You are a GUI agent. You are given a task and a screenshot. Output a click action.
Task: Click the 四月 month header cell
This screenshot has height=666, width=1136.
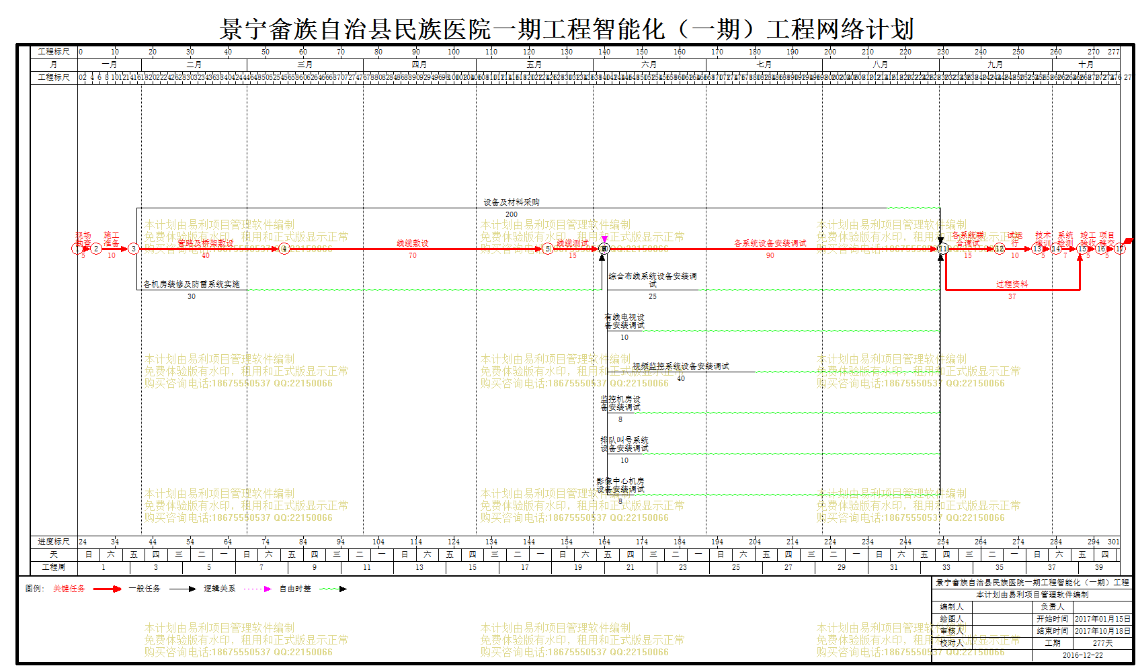point(419,65)
